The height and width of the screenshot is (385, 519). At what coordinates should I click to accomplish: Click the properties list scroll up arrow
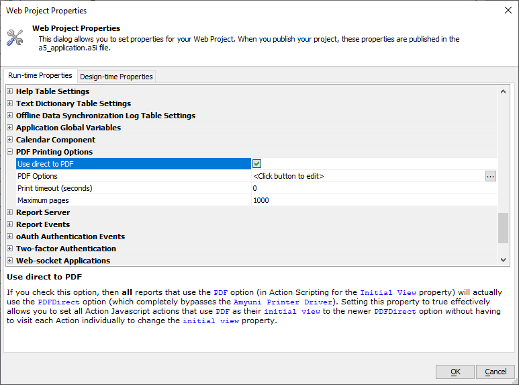pyautogui.click(x=503, y=92)
